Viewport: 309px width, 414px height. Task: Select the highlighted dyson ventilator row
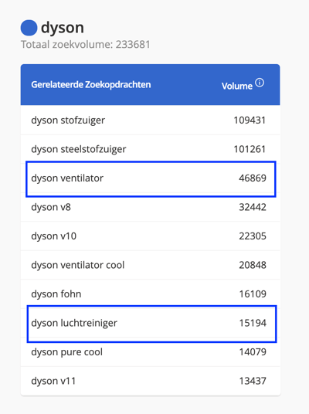click(151, 178)
